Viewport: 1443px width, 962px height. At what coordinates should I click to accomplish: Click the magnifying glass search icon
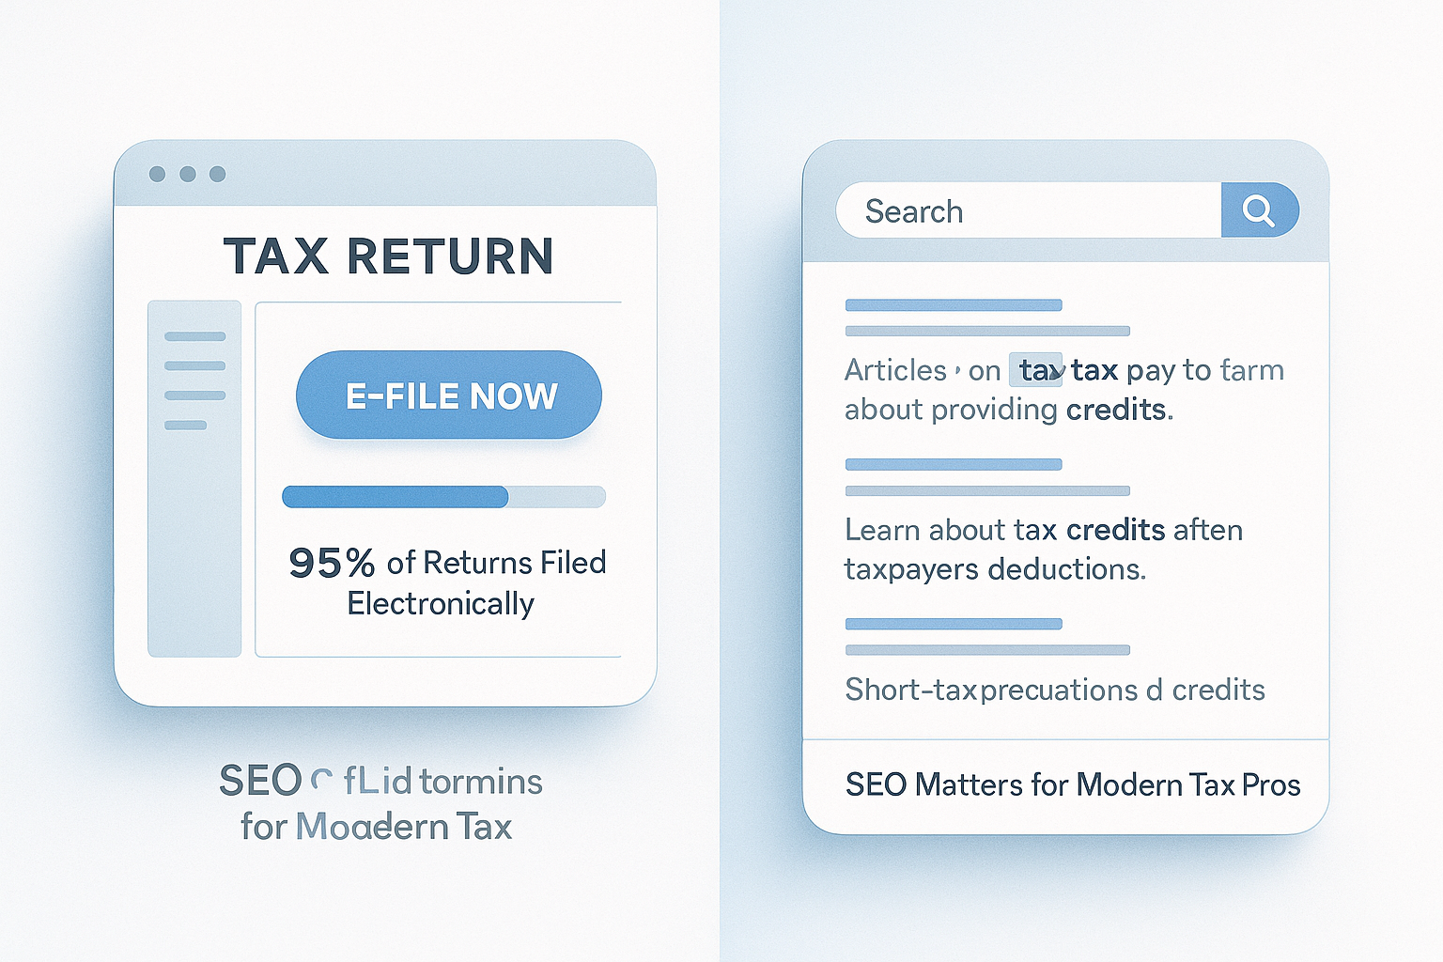(x=1259, y=210)
